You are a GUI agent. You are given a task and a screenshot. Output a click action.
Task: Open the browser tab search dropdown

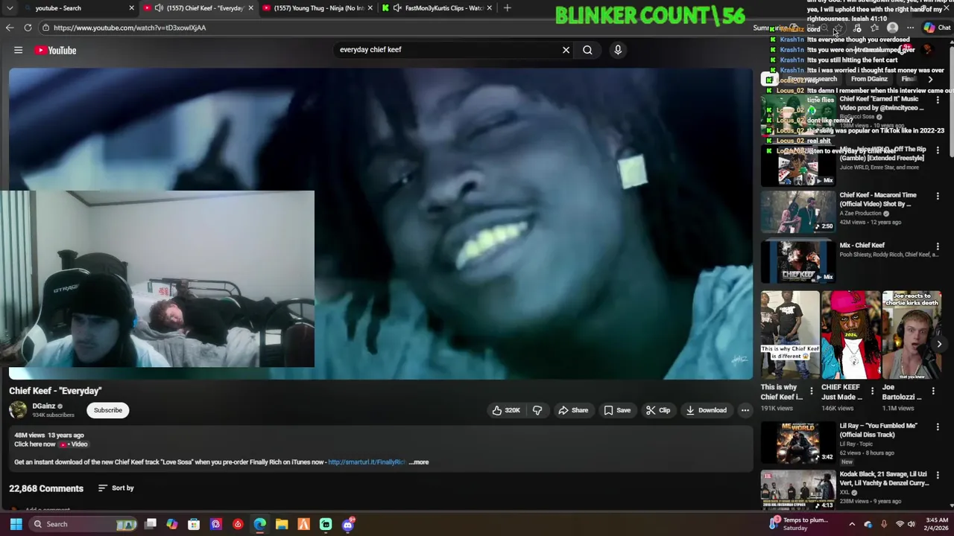point(10,8)
